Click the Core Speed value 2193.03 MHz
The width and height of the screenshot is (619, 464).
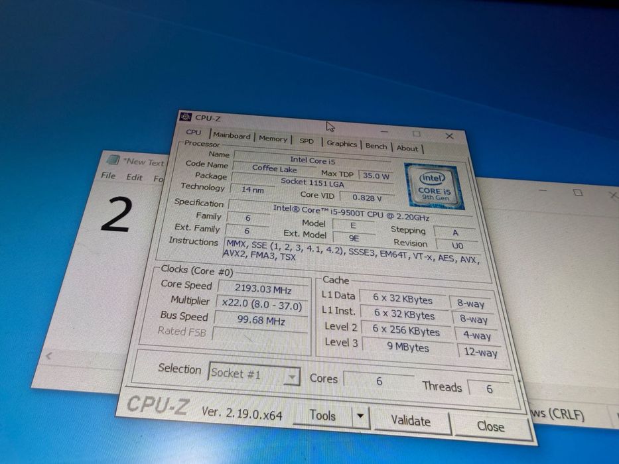[263, 289]
